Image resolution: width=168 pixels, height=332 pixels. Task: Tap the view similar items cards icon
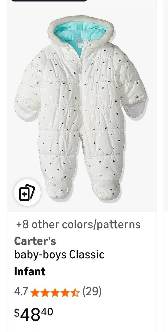27,192
